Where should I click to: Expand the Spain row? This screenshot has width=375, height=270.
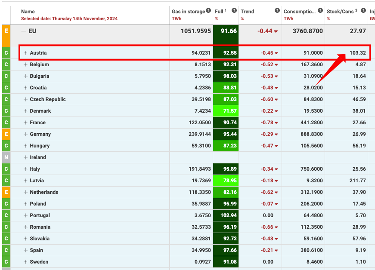(25, 250)
